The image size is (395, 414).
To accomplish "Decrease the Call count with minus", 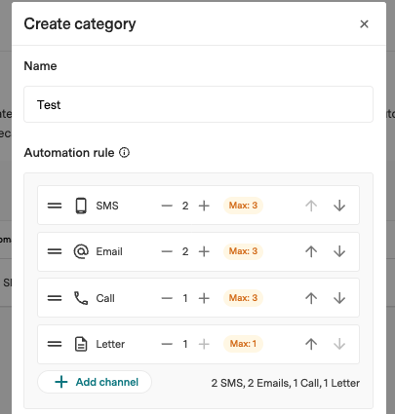I will pyautogui.click(x=167, y=298).
